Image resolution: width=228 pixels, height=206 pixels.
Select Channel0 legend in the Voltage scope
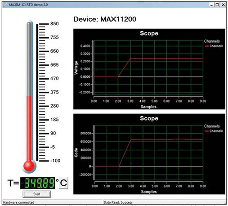point(214,46)
